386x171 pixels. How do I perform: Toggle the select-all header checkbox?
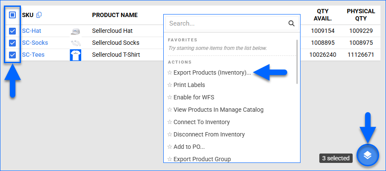(12, 15)
